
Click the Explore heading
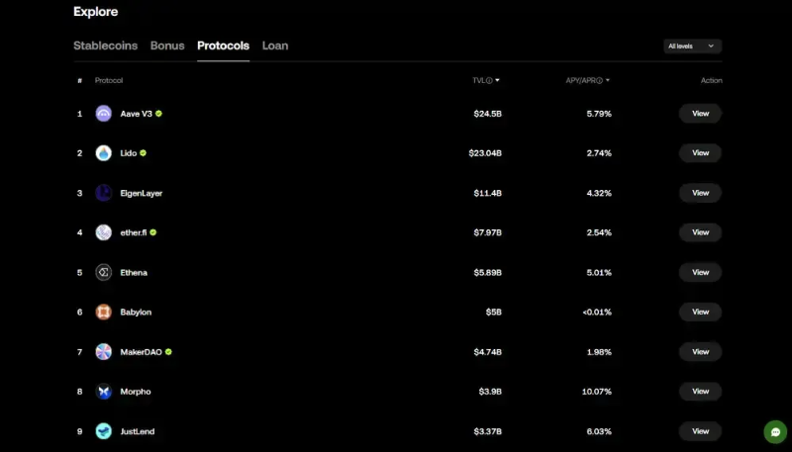click(x=95, y=11)
